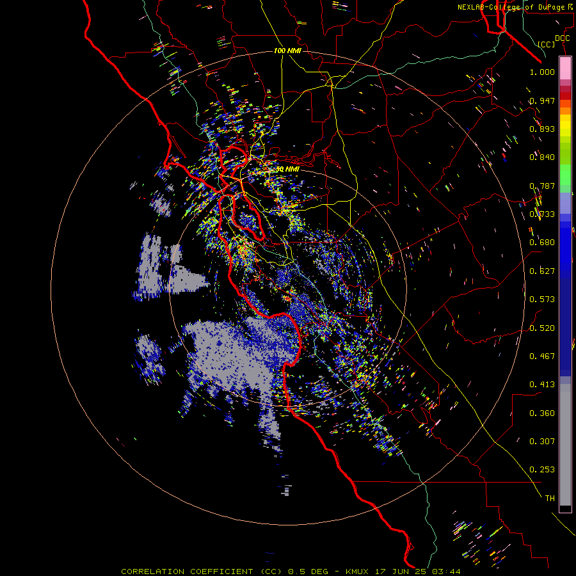Viewport: 576px width, 576px height.
Task: Click the "TH" threshold label on legend
Action: tap(550, 499)
